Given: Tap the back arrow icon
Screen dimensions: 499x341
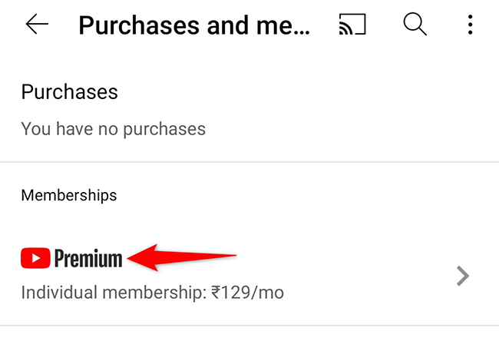Looking at the screenshot, I should click(36, 25).
